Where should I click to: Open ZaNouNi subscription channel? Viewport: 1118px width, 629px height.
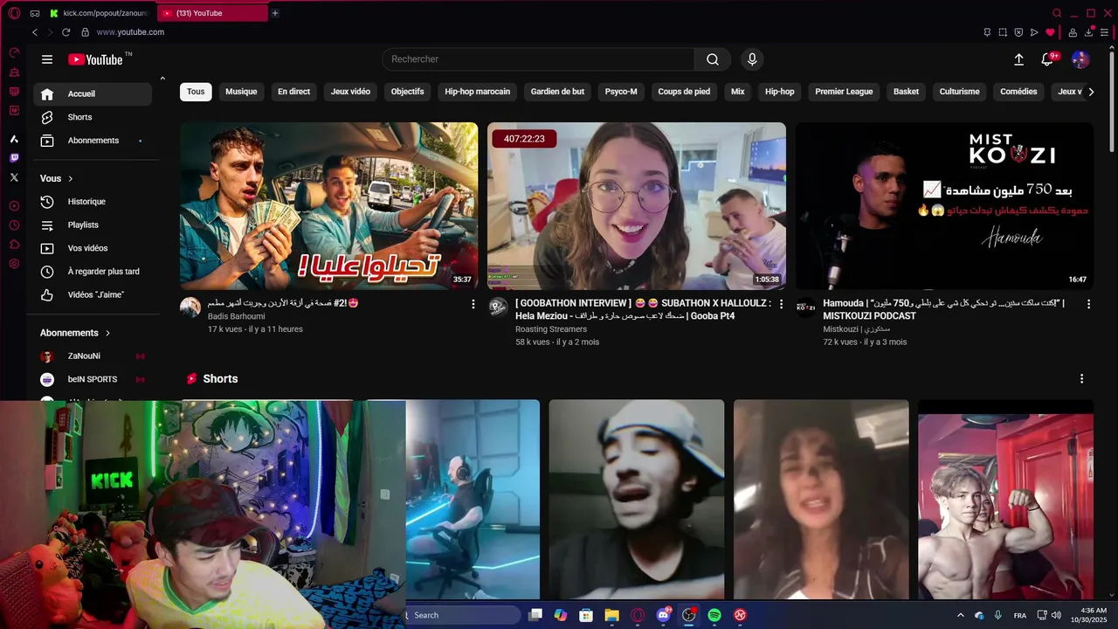click(x=93, y=356)
